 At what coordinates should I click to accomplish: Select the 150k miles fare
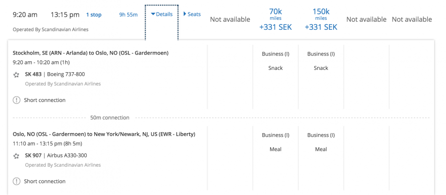coord(321,19)
